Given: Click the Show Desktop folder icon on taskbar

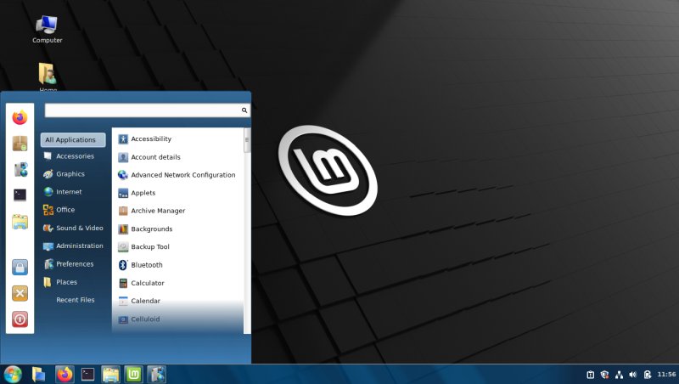Looking at the screenshot, I should pos(38,375).
